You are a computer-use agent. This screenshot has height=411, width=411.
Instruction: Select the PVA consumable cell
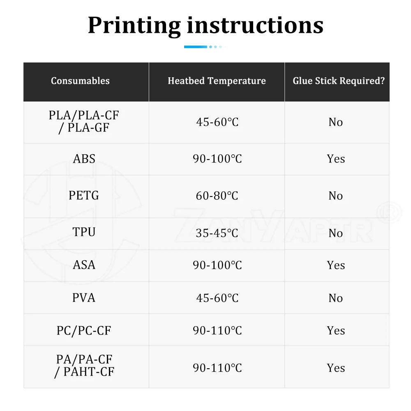(84, 298)
